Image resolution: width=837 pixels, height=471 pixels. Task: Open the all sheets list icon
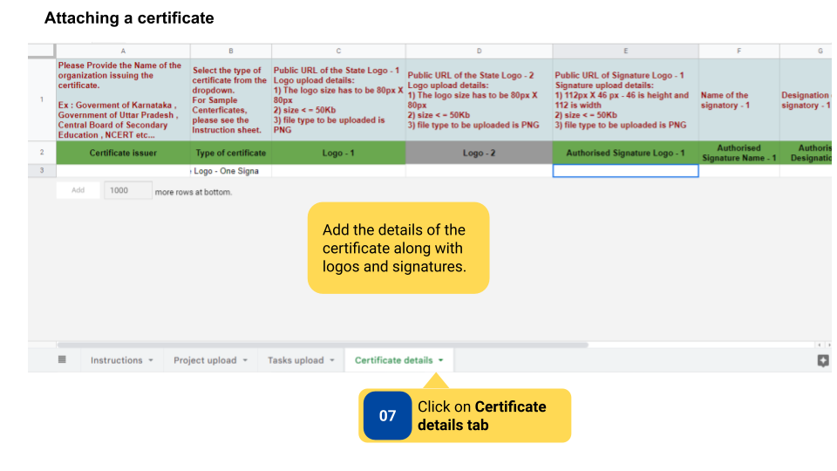click(62, 360)
